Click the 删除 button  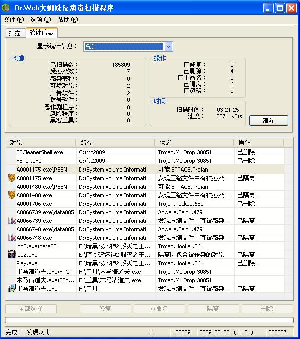click(x=267, y=309)
